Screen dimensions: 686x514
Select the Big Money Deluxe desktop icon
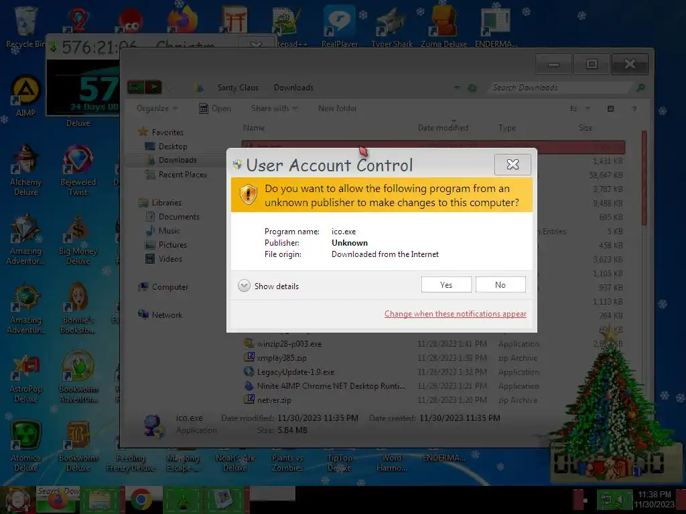coord(78,240)
